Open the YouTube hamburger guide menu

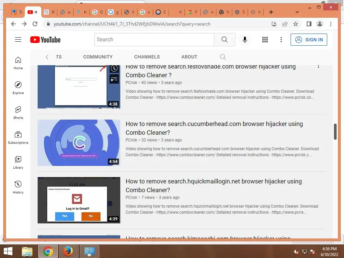coord(18,40)
